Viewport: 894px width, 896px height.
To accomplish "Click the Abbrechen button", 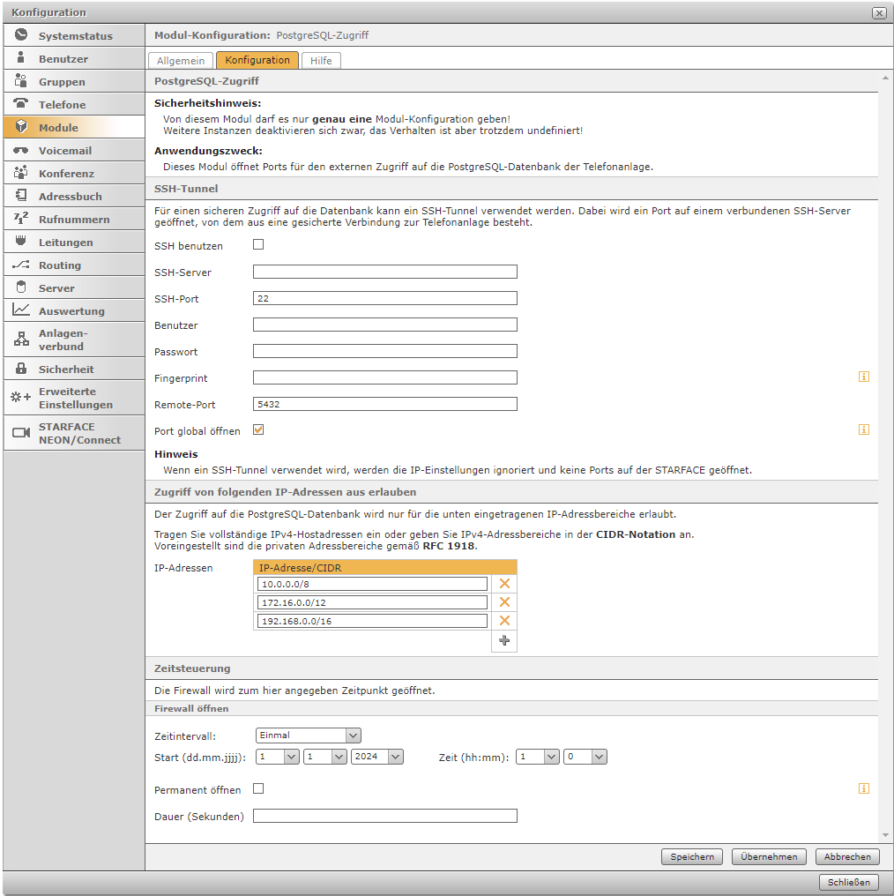I will (x=847, y=856).
